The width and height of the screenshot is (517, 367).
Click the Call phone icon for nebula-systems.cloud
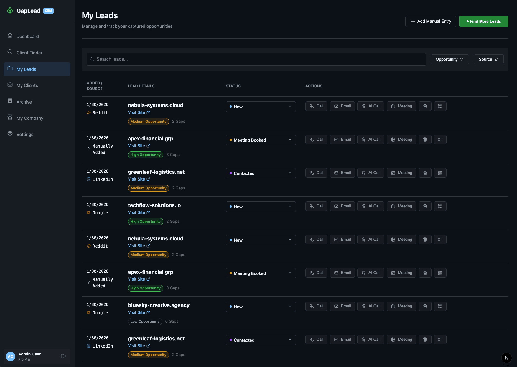(312, 106)
